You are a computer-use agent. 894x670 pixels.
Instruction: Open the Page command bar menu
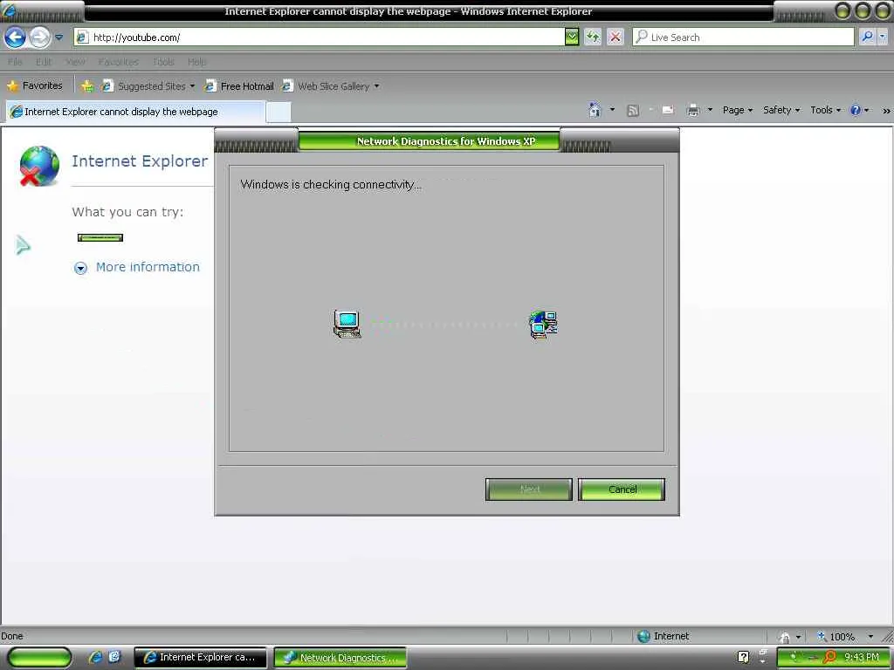738,110
